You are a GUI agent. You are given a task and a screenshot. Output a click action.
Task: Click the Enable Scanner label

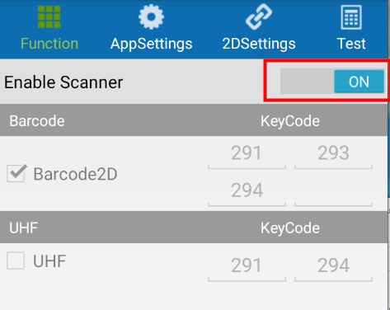tap(63, 82)
